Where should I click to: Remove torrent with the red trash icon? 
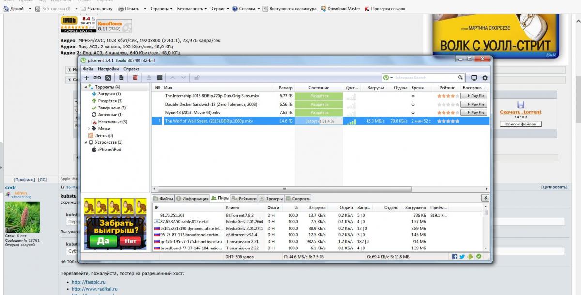click(135, 78)
